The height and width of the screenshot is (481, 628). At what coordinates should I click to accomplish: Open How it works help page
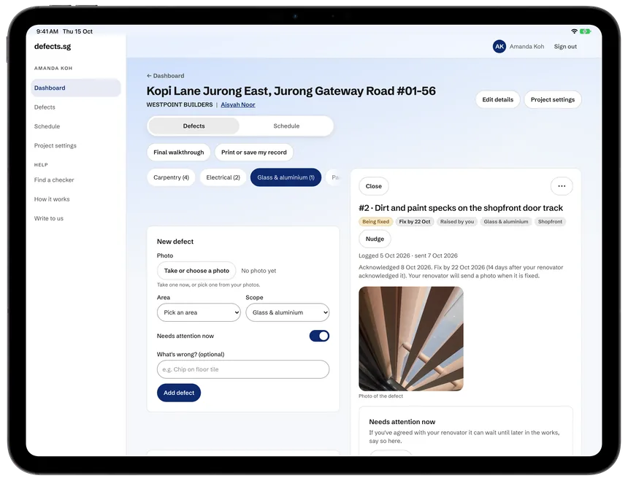click(52, 199)
